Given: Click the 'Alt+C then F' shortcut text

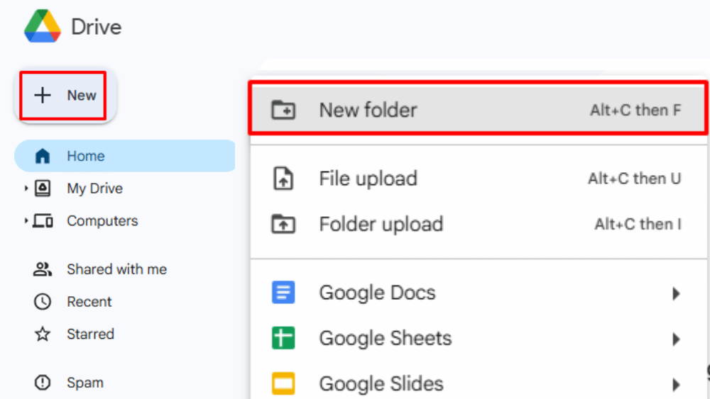Looking at the screenshot, I should coord(635,111).
